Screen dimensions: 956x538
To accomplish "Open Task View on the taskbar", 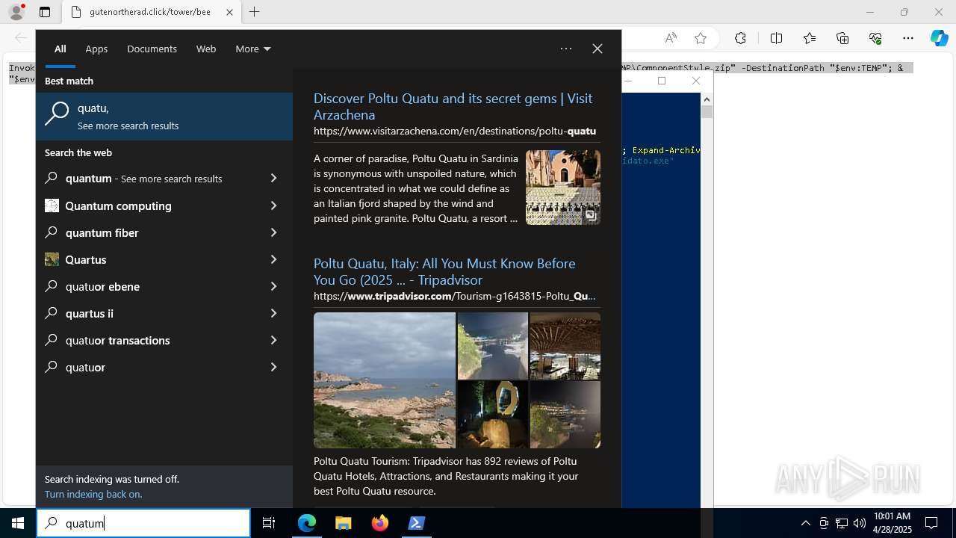I will point(269,523).
